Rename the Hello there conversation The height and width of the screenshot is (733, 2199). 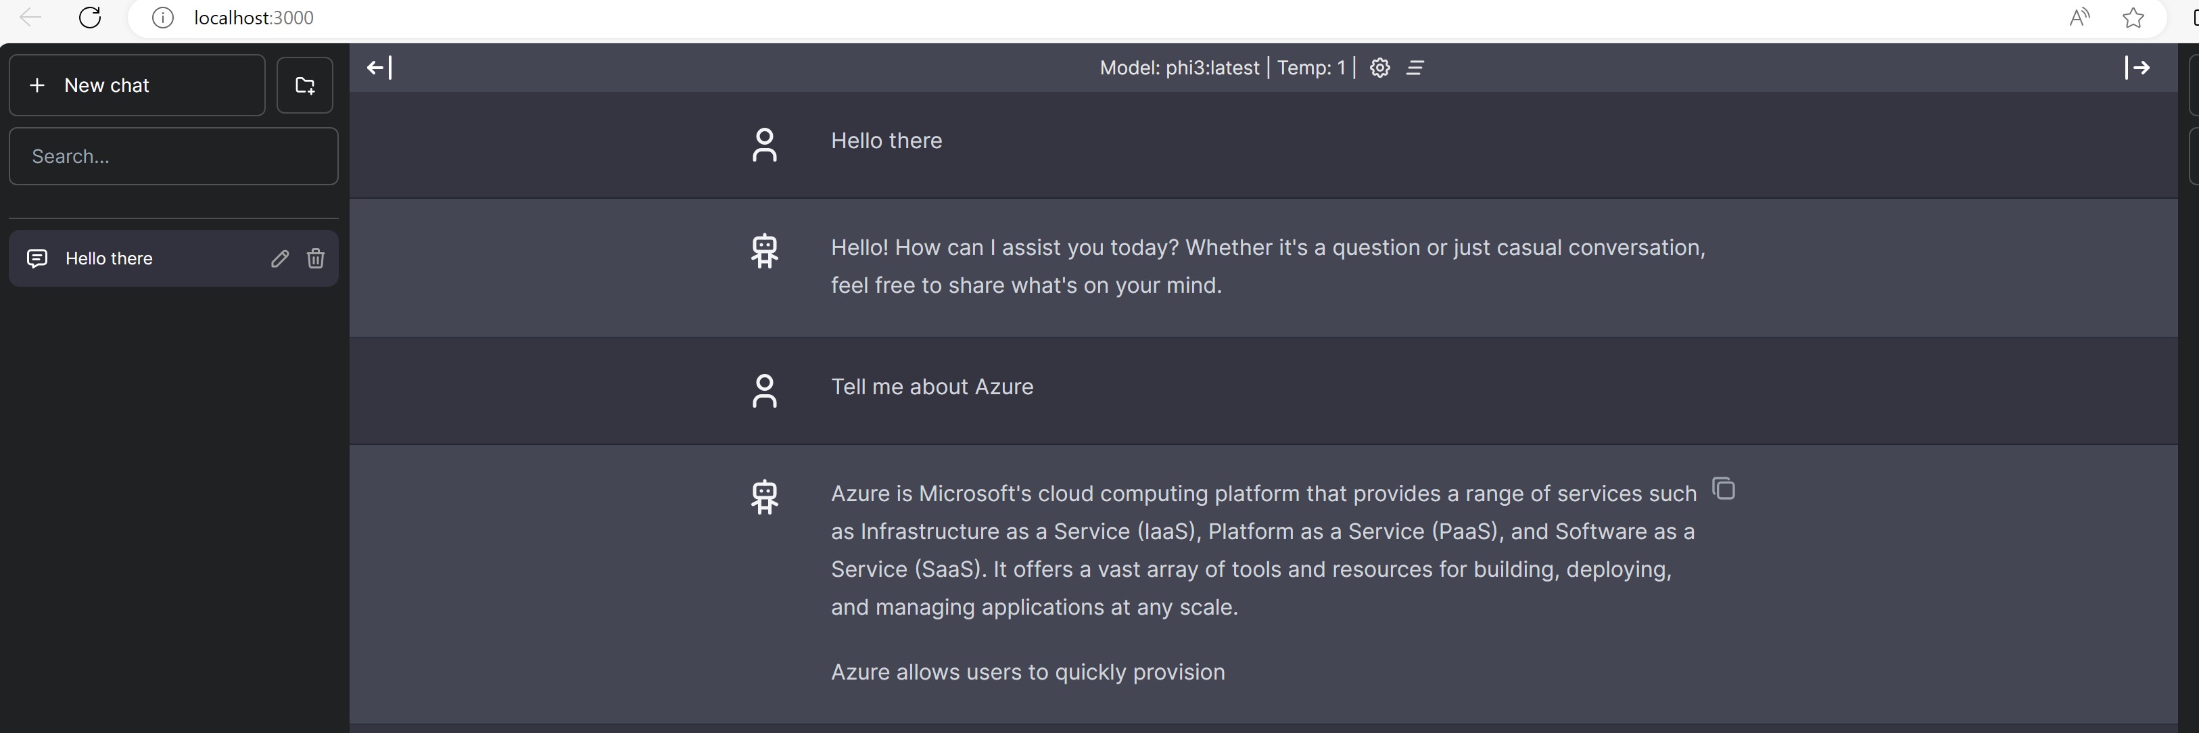[280, 258]
